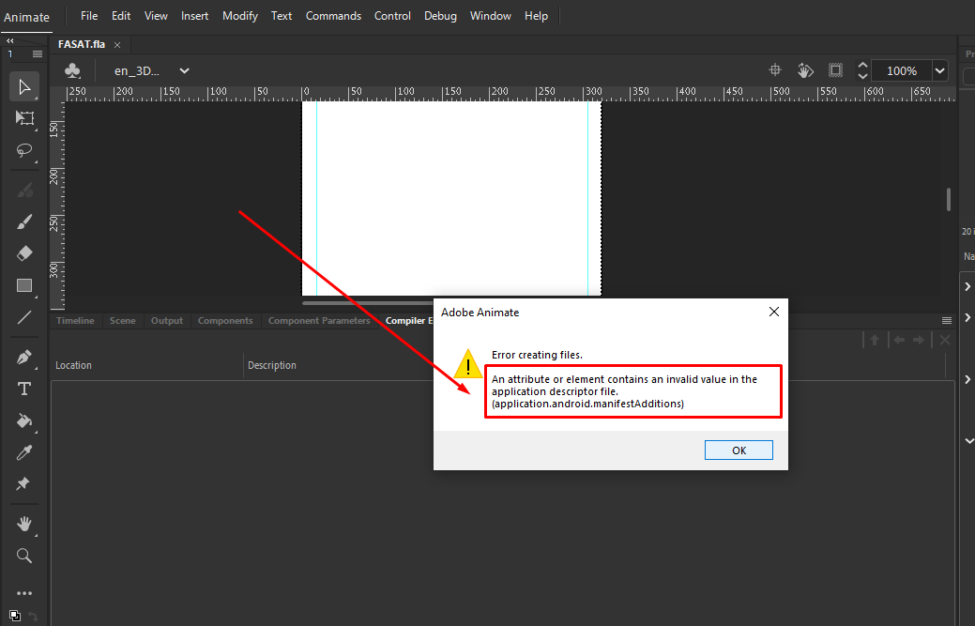This screenshot has height=626, width=975.
Task: Click the stage horizontal scrollbar
Action: (368, 303)
